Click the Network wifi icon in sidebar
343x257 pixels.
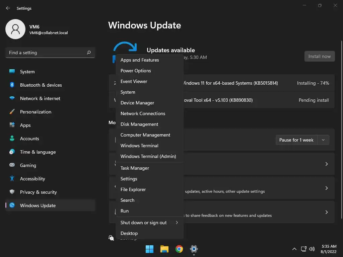pos(12,98)
